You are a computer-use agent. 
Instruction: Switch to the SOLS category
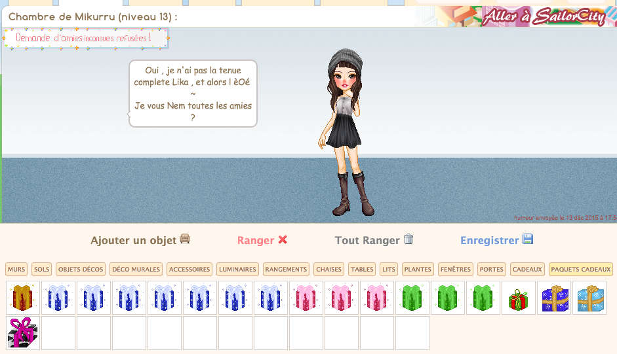coord(41,269)
